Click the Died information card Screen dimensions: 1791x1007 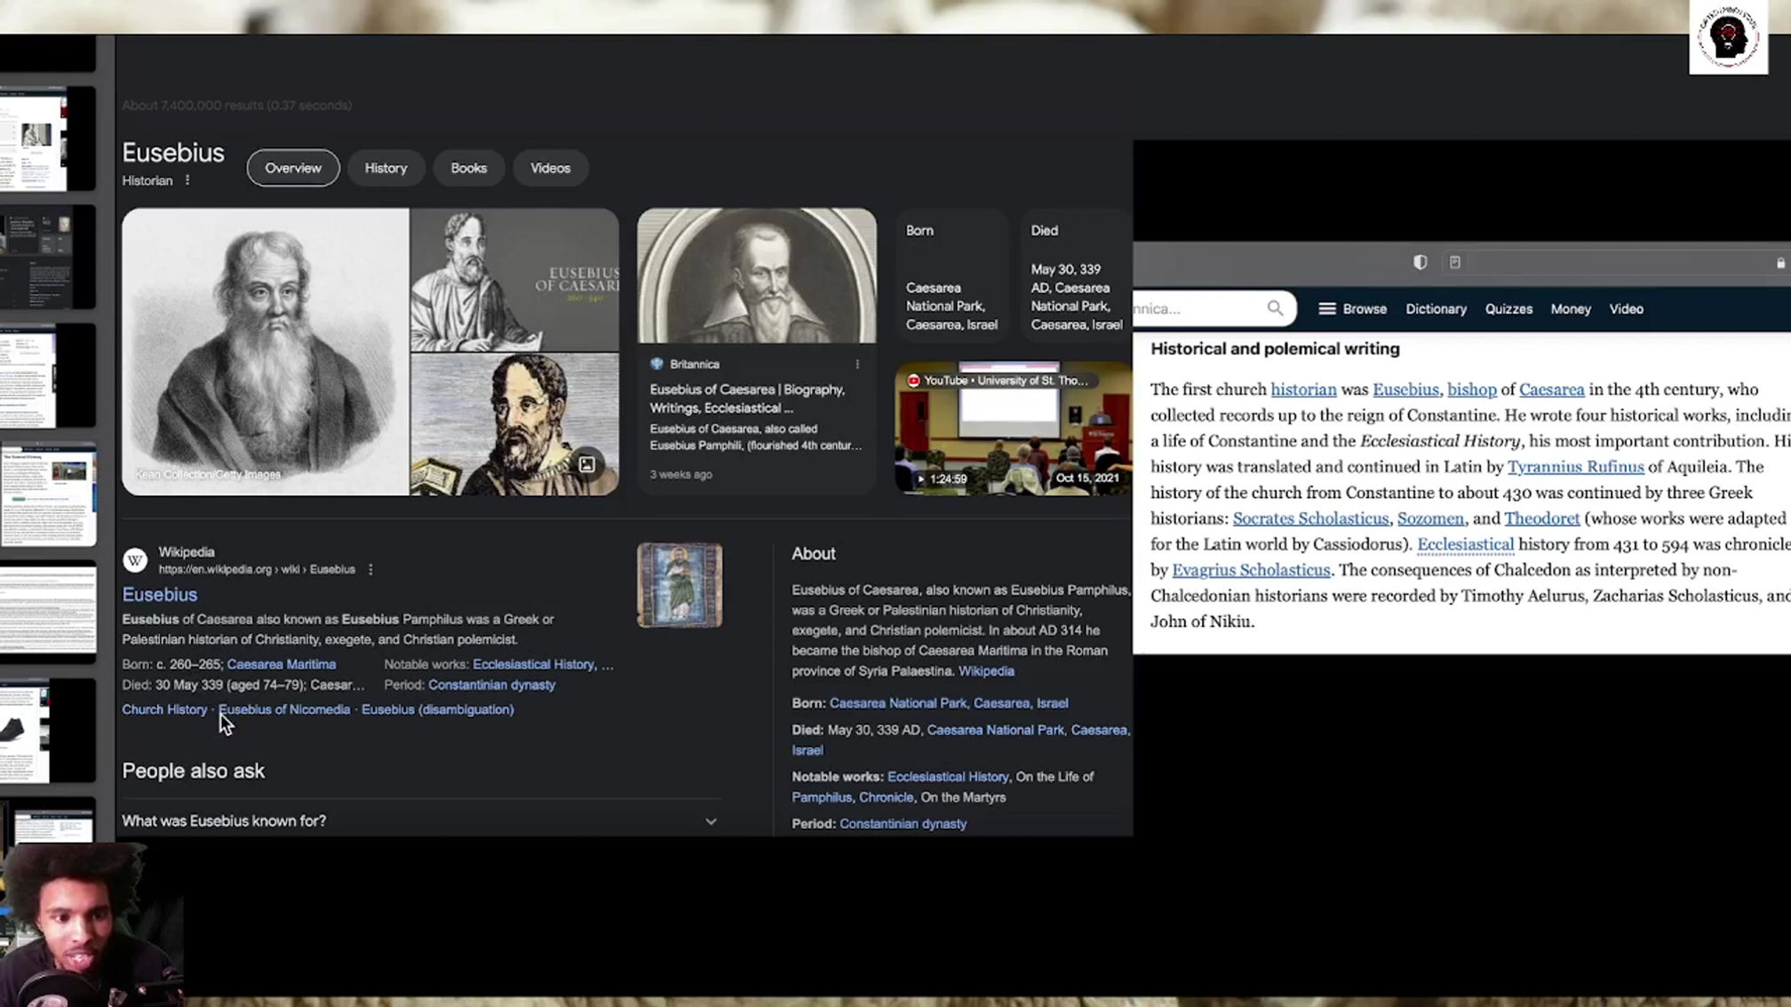point(1076,276)
